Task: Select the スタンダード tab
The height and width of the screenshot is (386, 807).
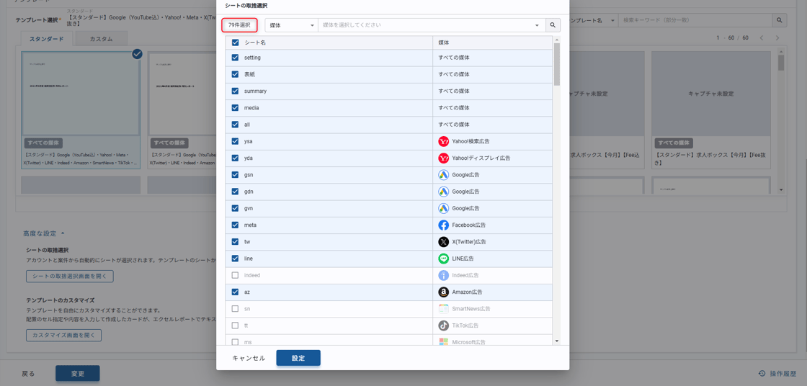Action: pyautogui.click(x=47, y=39)
